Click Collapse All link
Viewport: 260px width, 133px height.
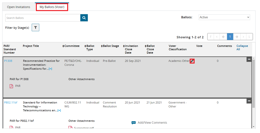pos(242,48)
